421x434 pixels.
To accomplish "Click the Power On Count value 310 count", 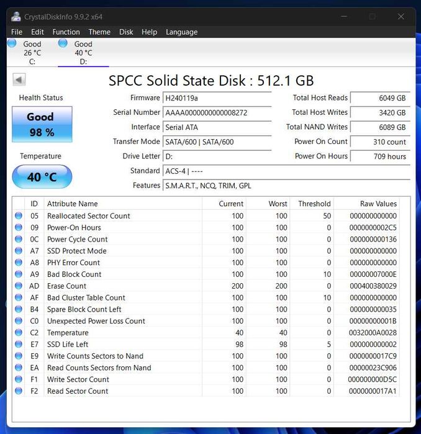I will click(x=380, y=142).
